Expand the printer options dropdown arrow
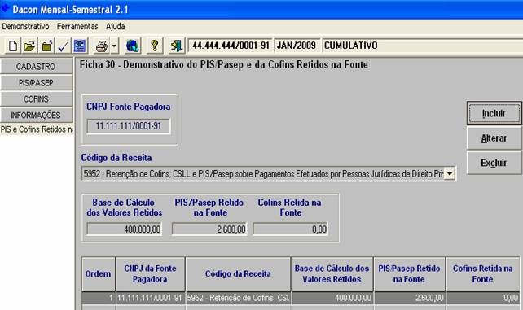523x310 pixels. point(114,46)
